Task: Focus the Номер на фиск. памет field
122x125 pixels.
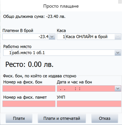Action: (29, 104)
